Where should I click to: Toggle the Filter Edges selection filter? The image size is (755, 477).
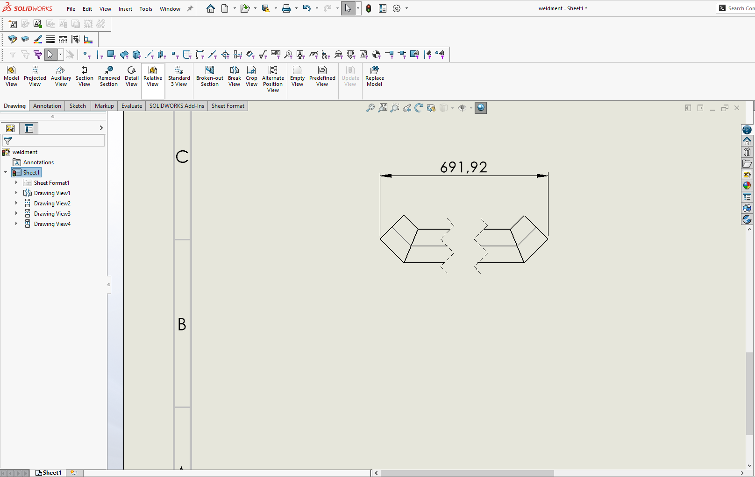pyautogui.click(x=99, y=55)
